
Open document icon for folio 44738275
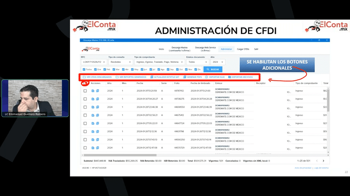tap(93, 99)
